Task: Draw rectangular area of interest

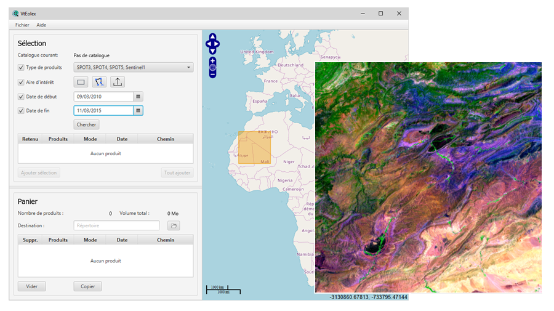Action: (x=81, y=82)
